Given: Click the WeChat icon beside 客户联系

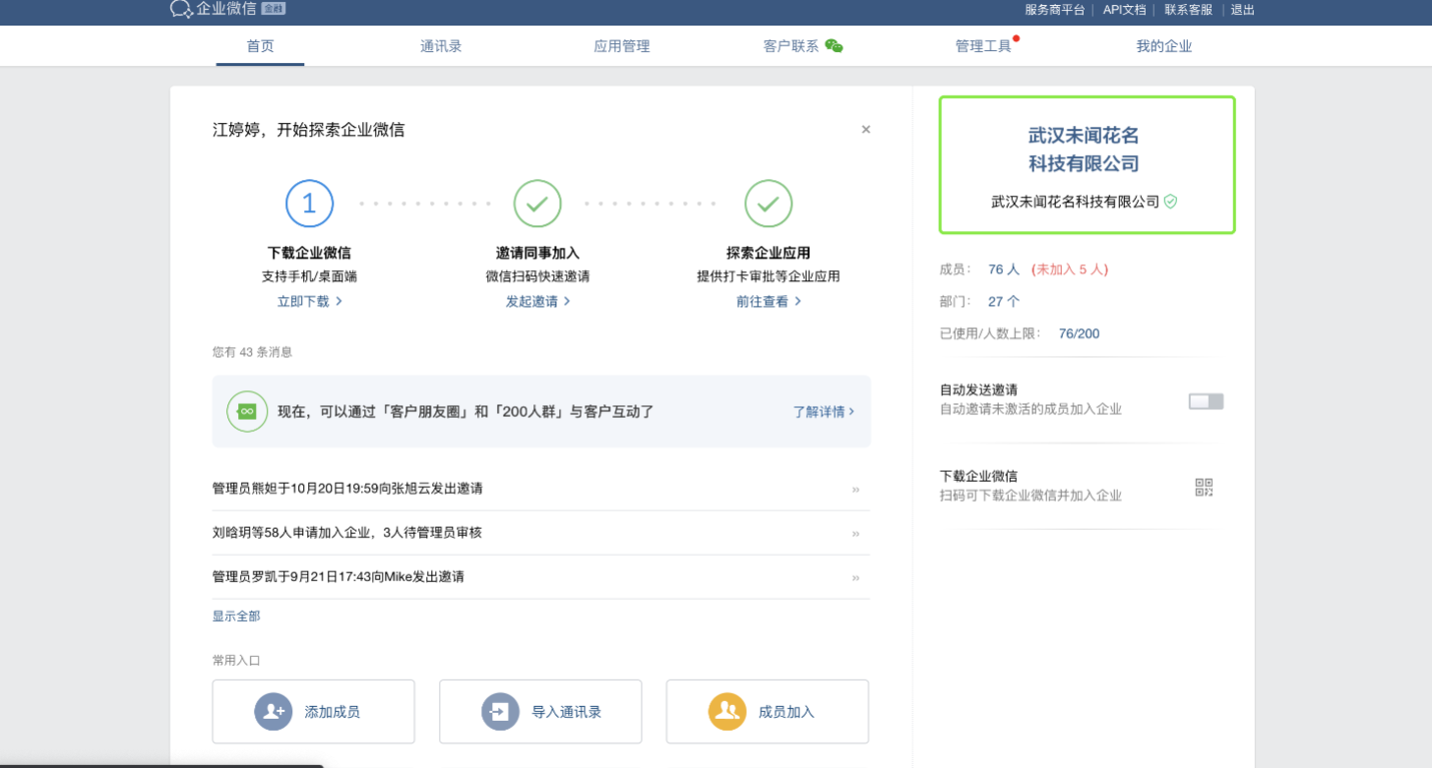Looking at the screenshot, I should 834,45.
